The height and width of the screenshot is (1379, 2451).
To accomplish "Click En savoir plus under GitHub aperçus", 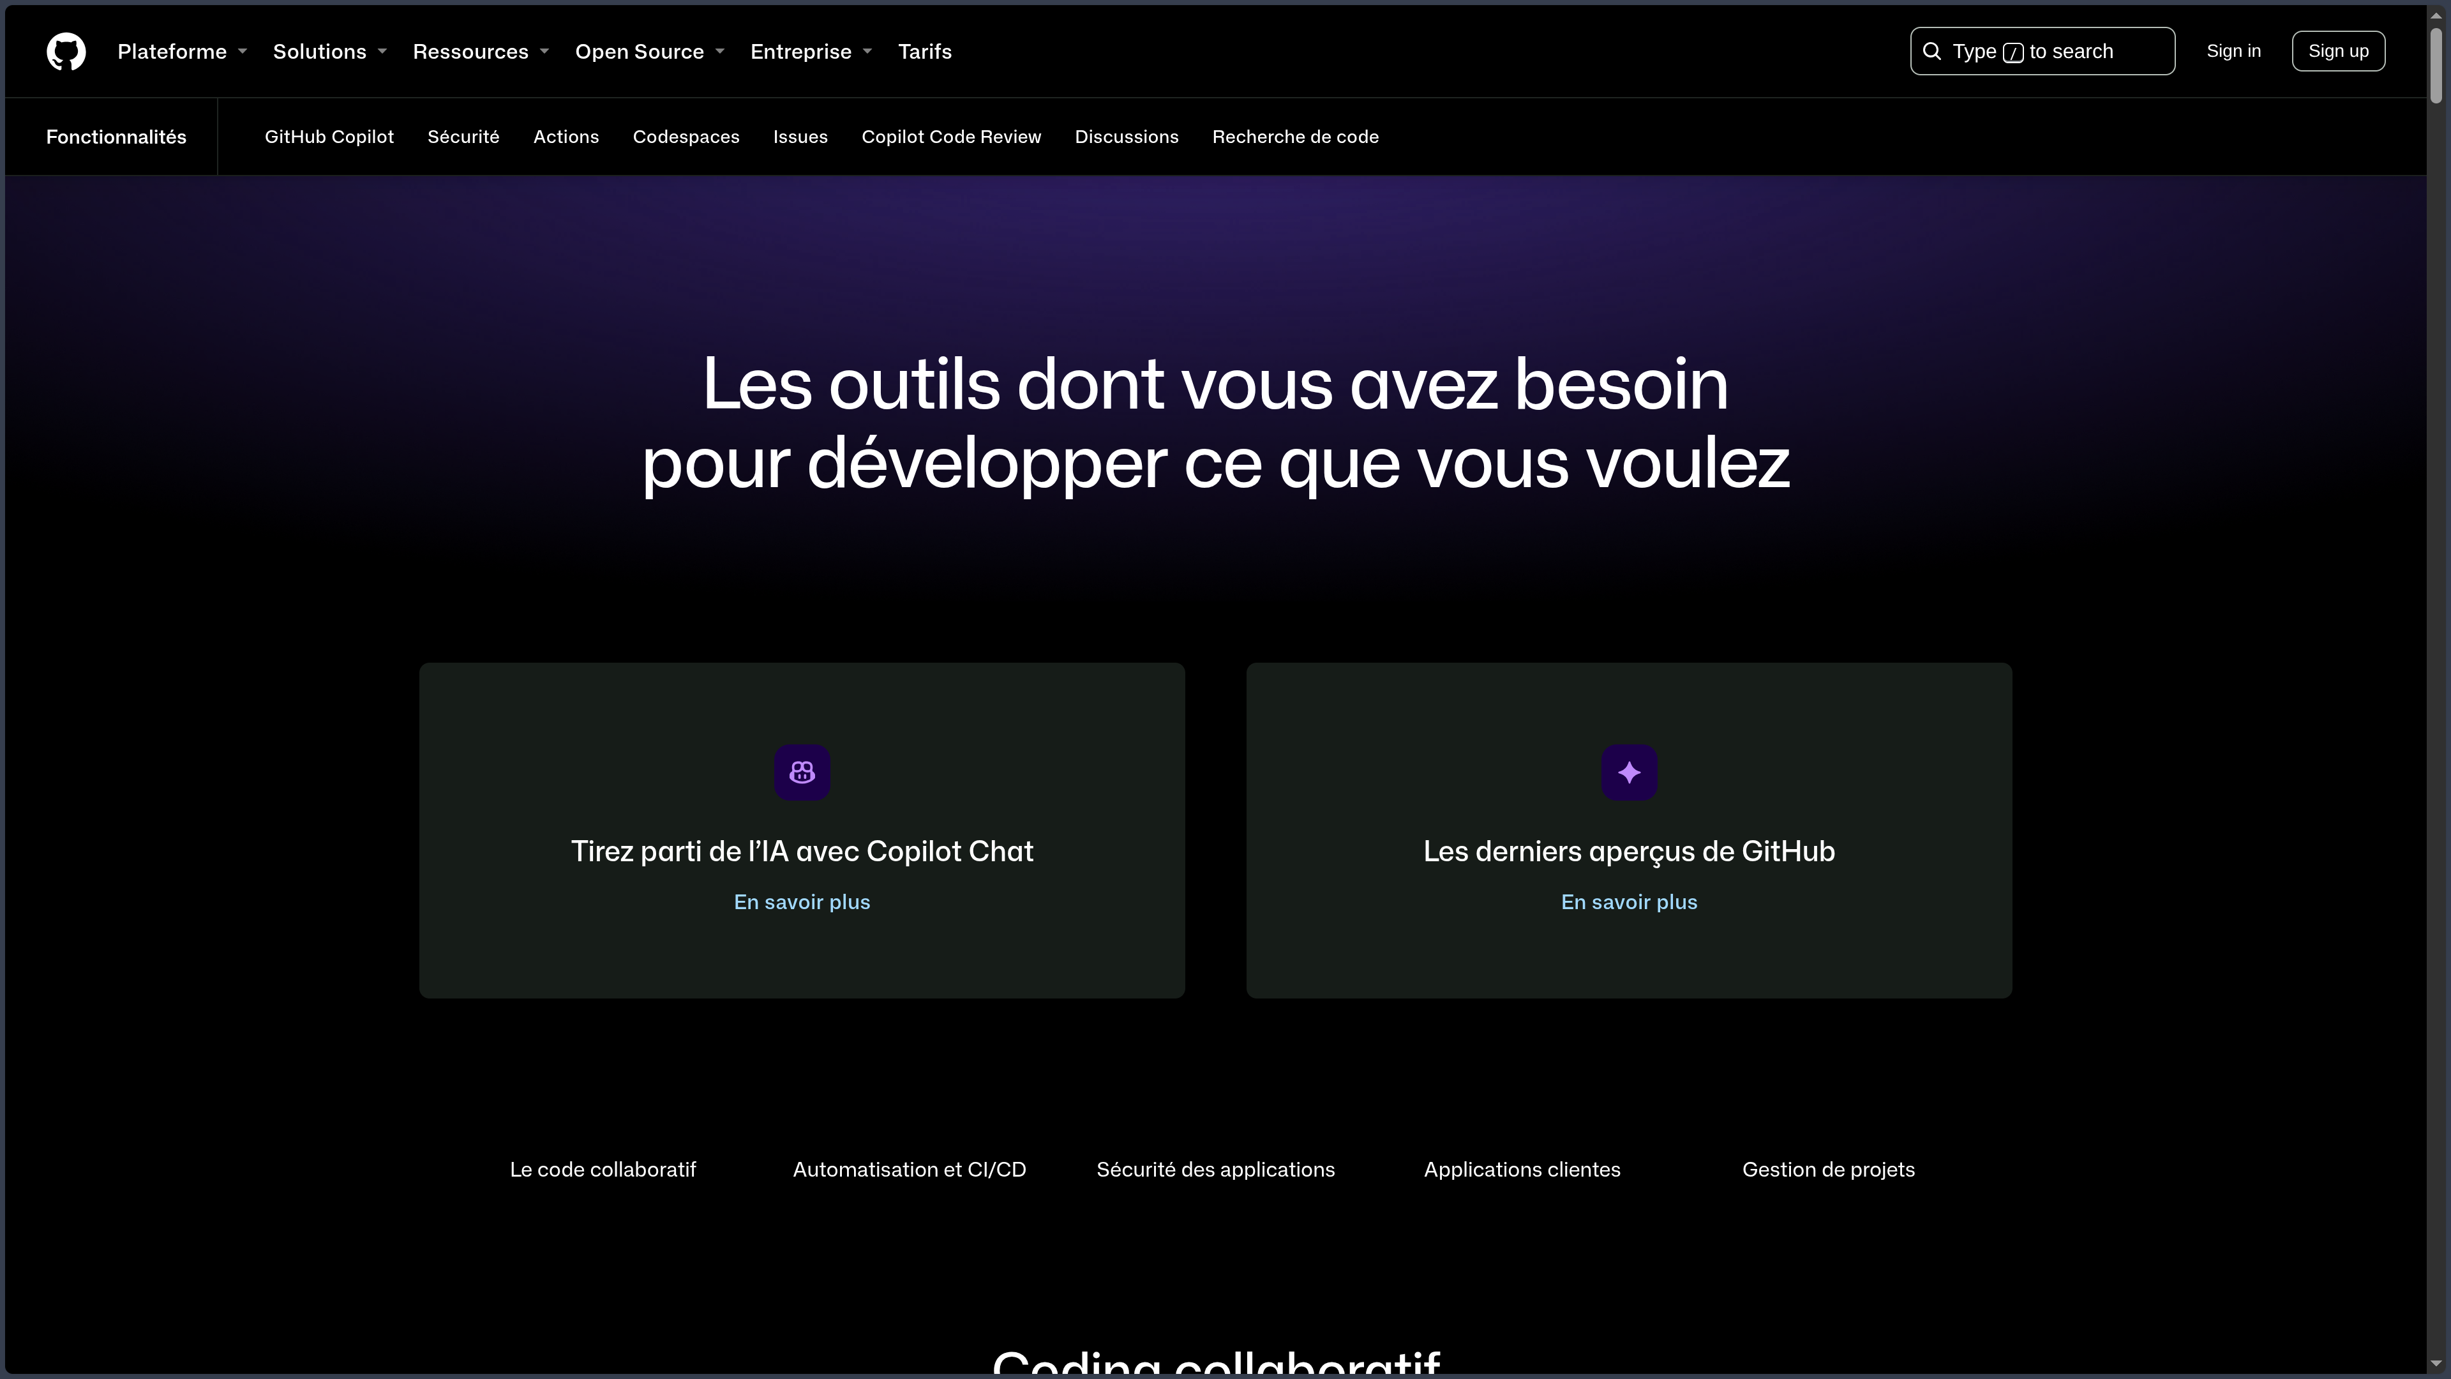I will 1629,902.
